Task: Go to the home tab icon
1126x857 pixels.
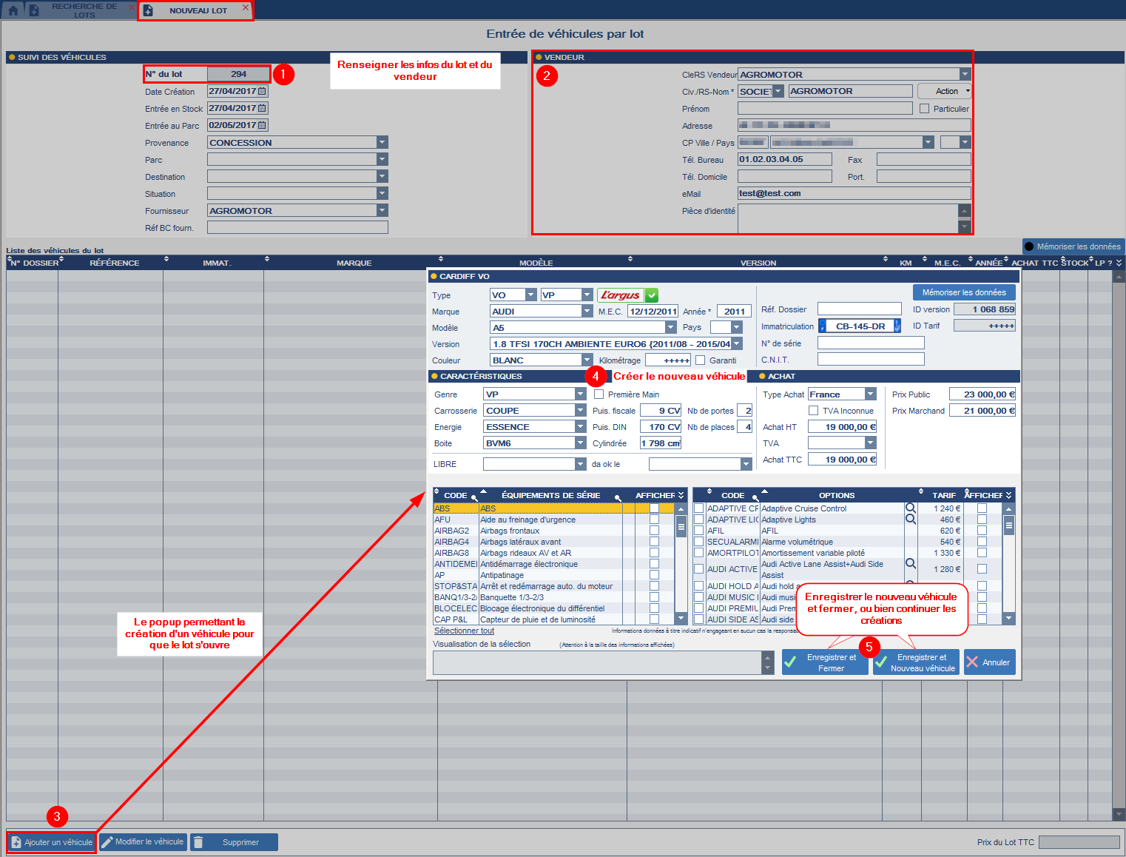Action: (13, 10)
